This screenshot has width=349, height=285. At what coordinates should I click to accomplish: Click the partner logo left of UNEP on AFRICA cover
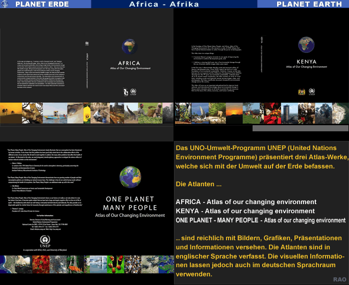point(126,92)
